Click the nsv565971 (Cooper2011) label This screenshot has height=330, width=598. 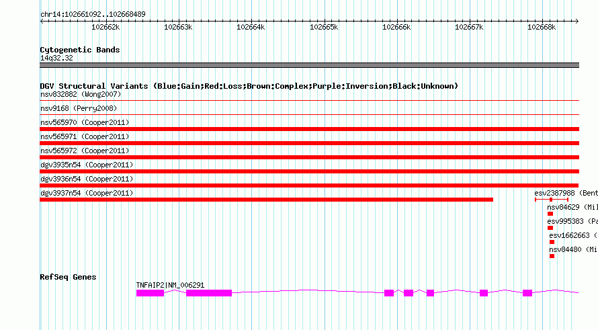pos(85,136)
